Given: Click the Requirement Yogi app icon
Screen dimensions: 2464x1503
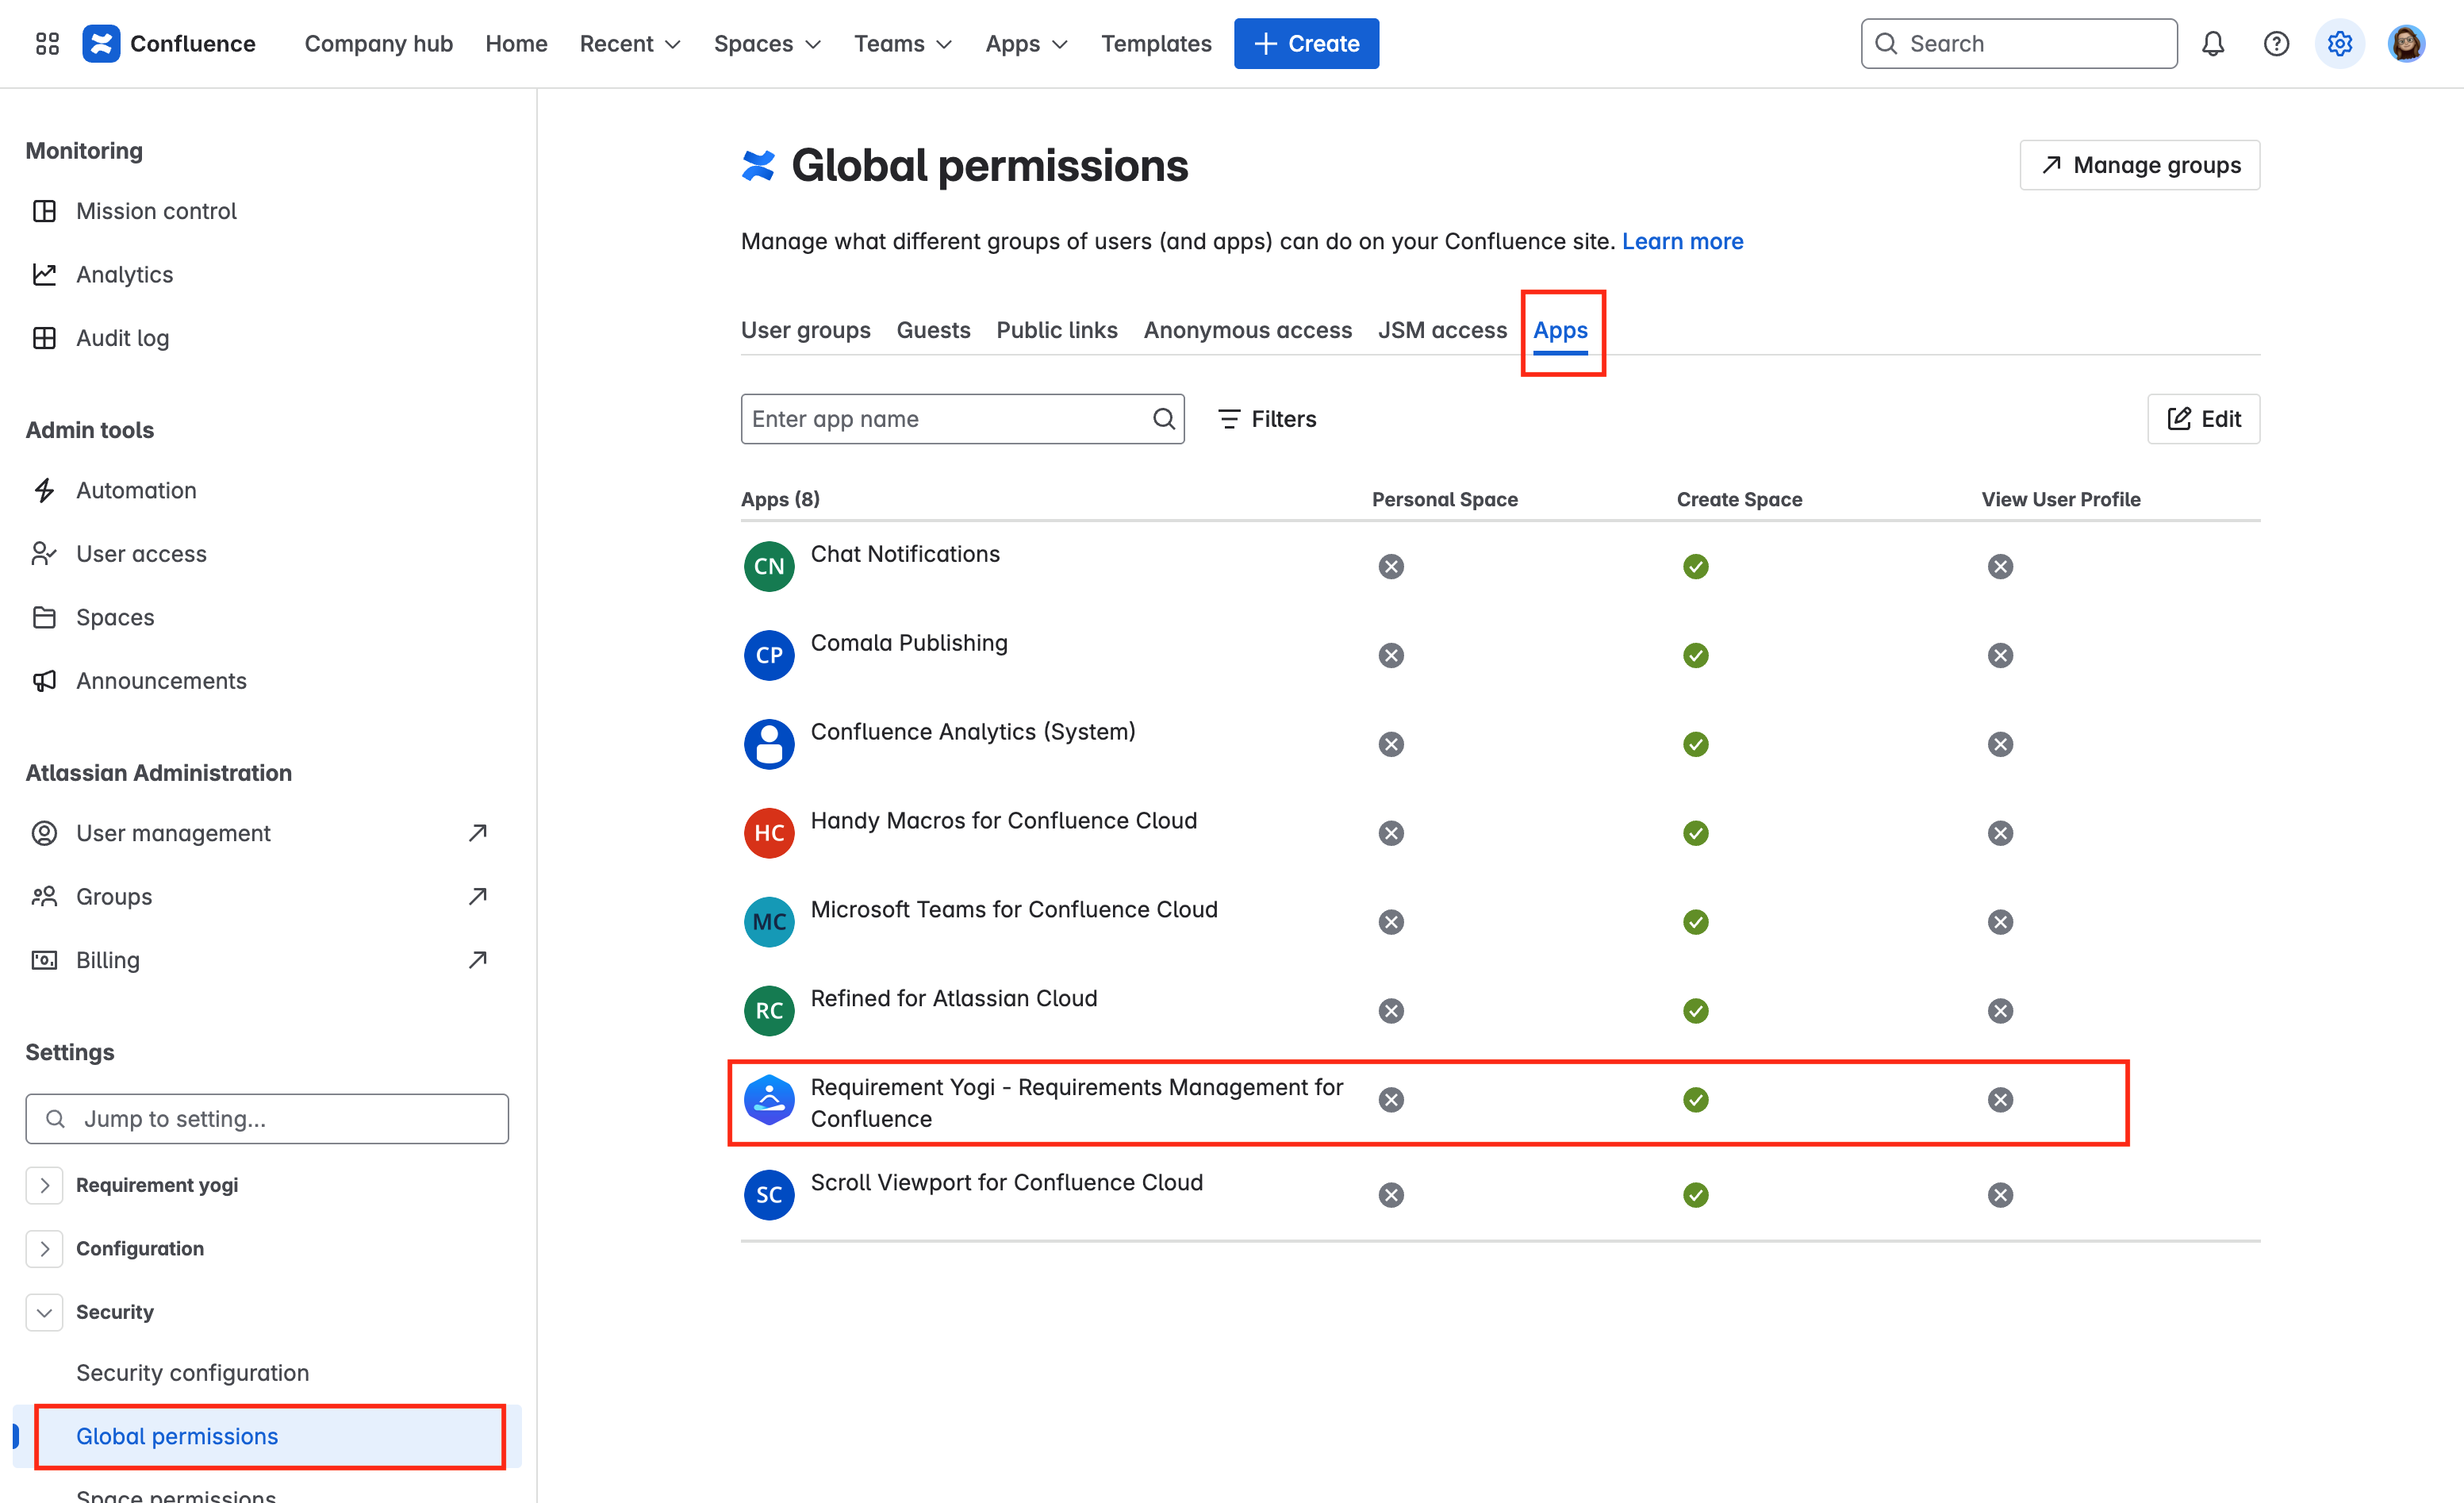Looking at the screenshot, I should point(768,1100).
